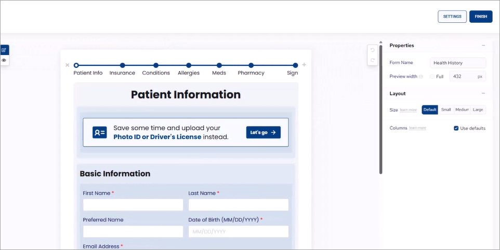Click the ID card icon in upload banner
Viewport: 500px width, 250px height.
click(99, 132)
